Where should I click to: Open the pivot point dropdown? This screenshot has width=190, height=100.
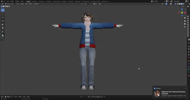coord(91,4)
